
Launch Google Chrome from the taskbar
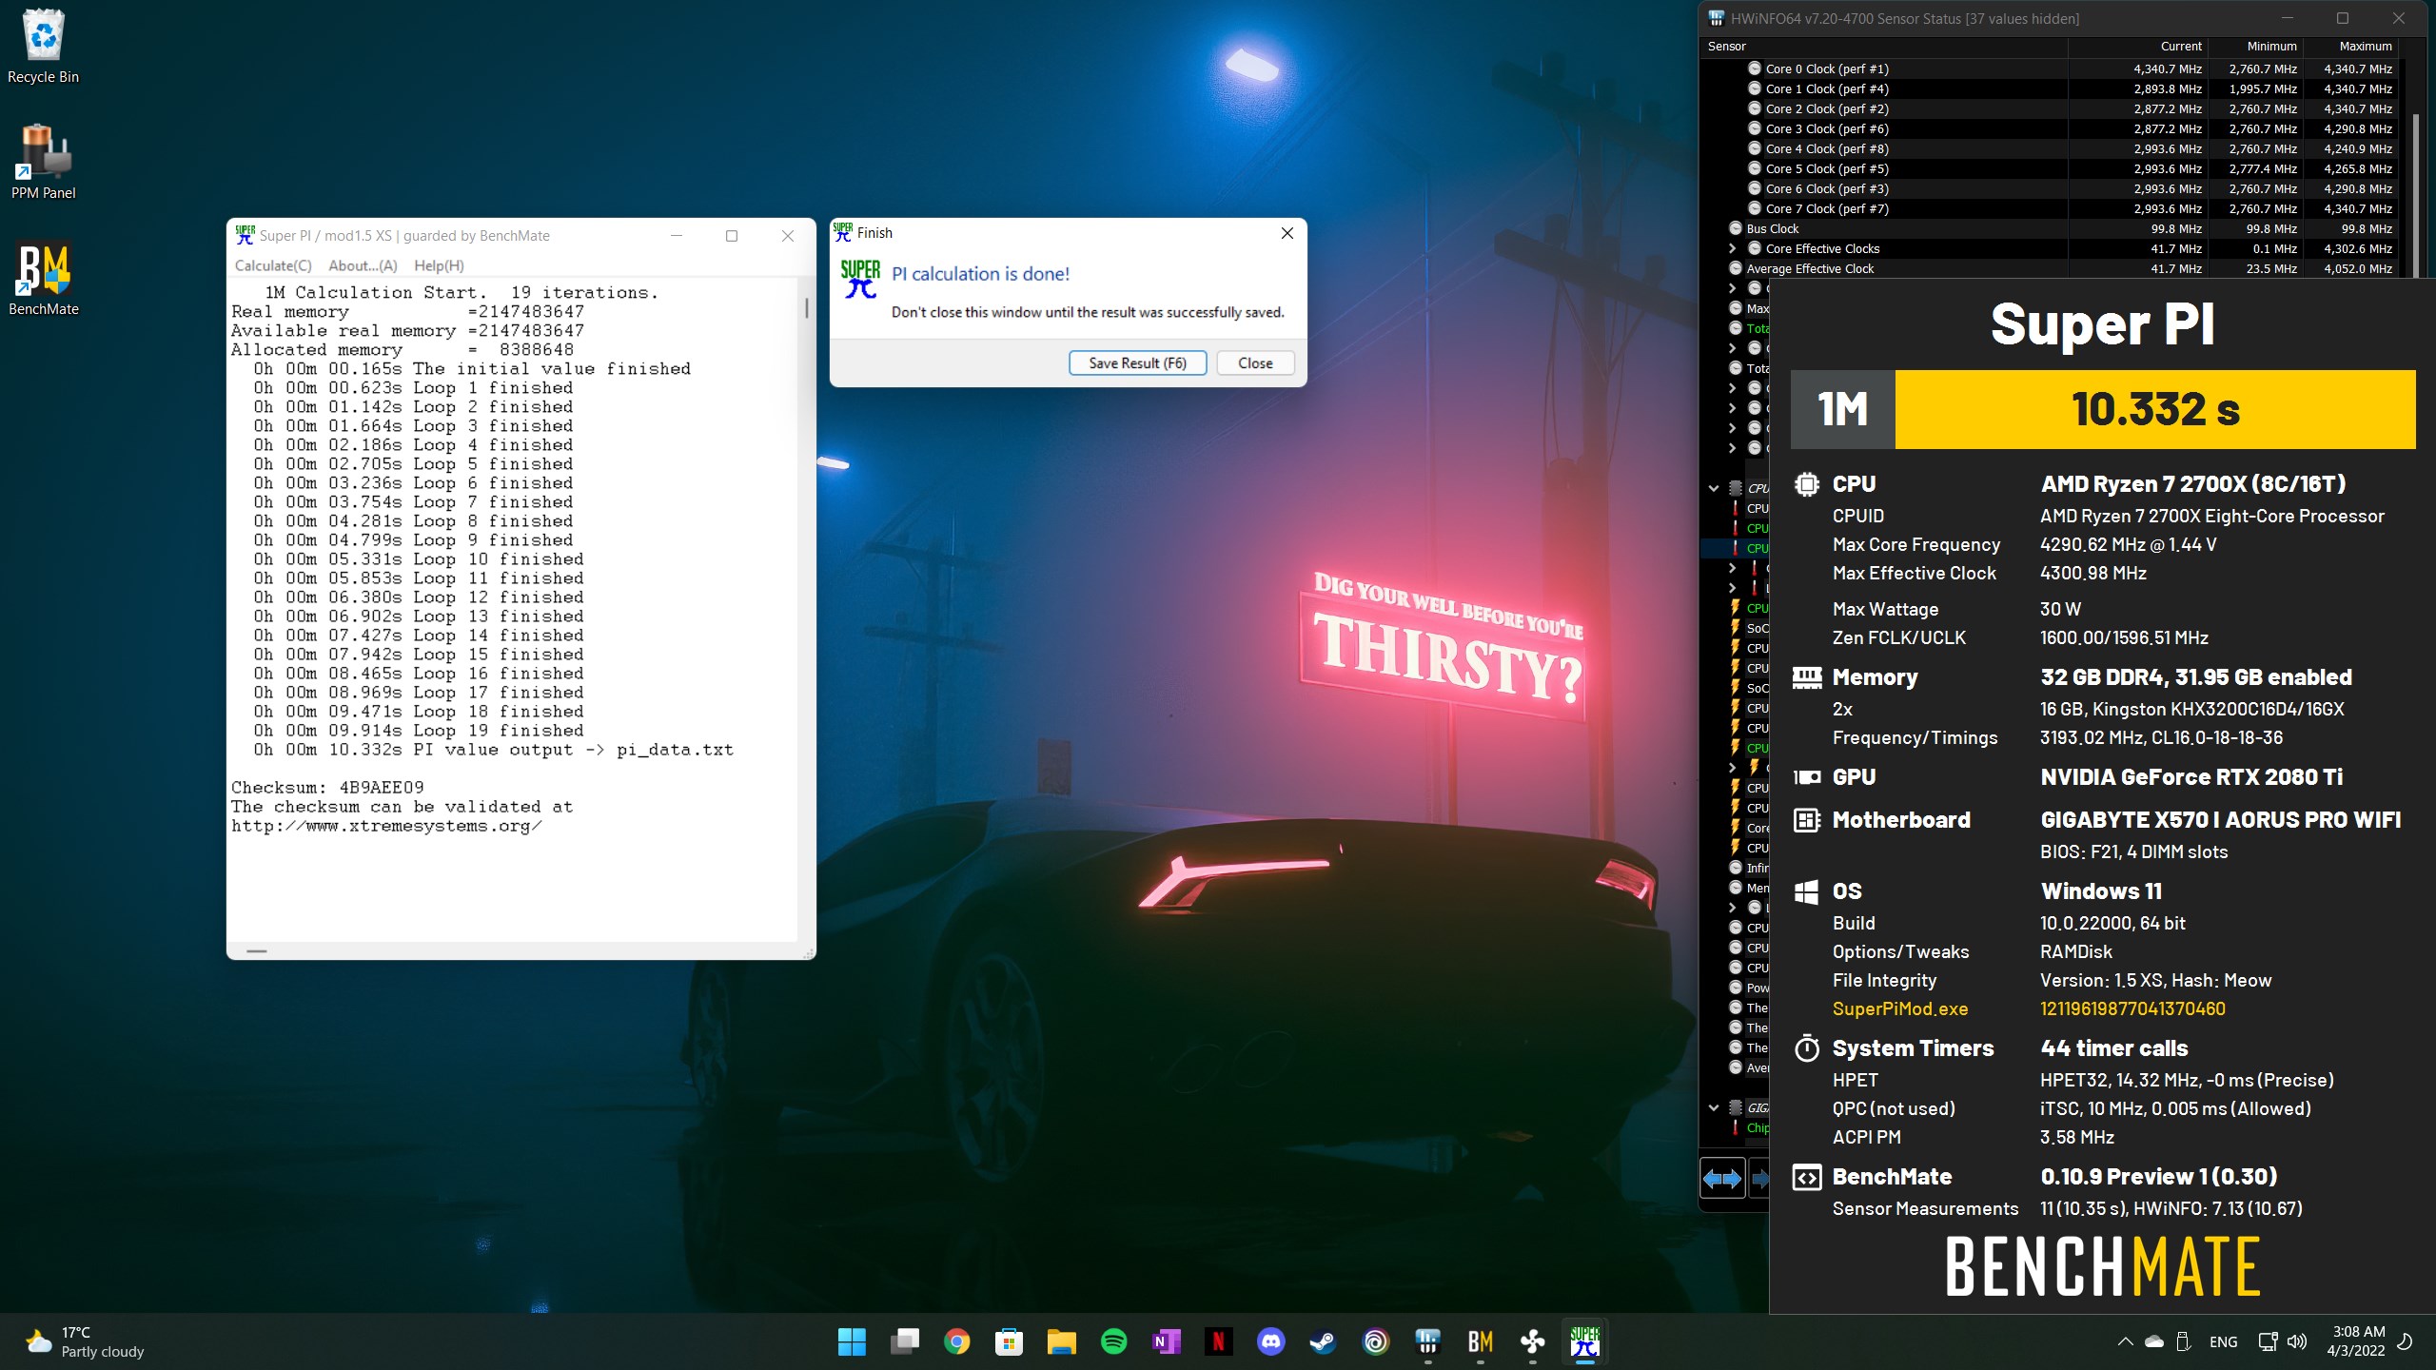[x=956, y=1341]
